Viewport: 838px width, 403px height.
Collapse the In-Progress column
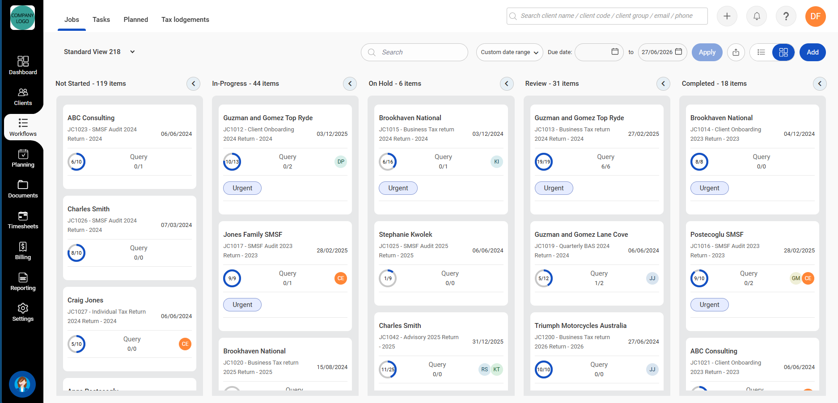[x=350, y=84]
